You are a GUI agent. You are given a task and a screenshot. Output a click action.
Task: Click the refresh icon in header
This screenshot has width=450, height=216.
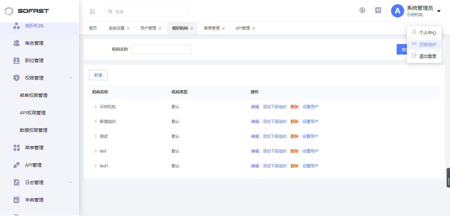click(362, 10)
